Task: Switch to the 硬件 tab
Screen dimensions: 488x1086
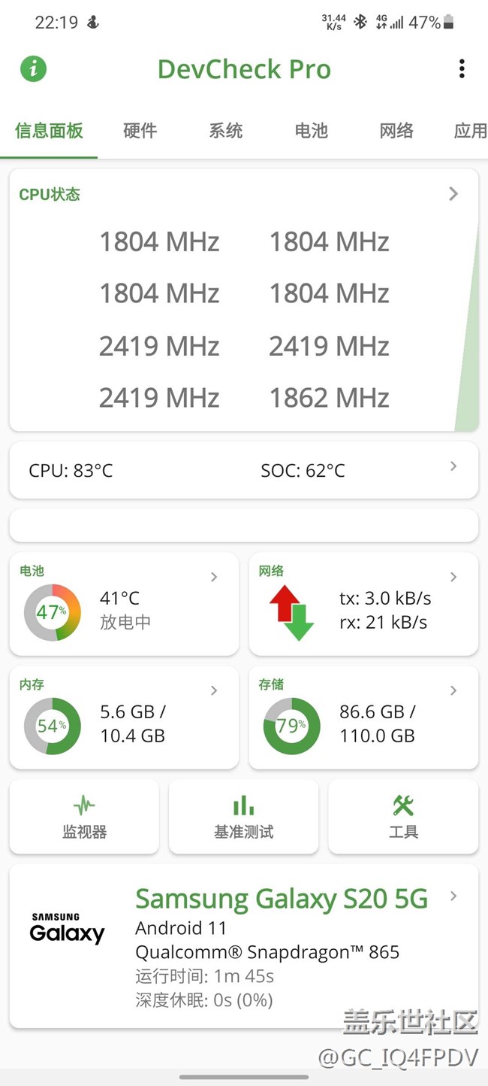Action: tap(140, 131)
